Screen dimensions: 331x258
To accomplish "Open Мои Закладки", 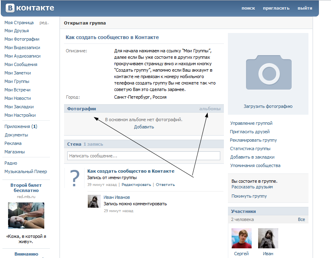I will click(x=19, y=107).
